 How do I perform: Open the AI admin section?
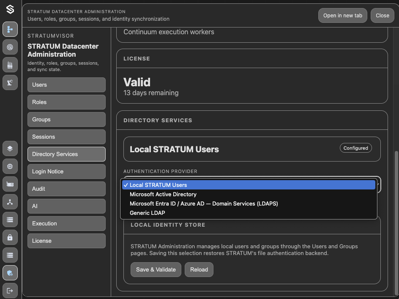(66, 206)
